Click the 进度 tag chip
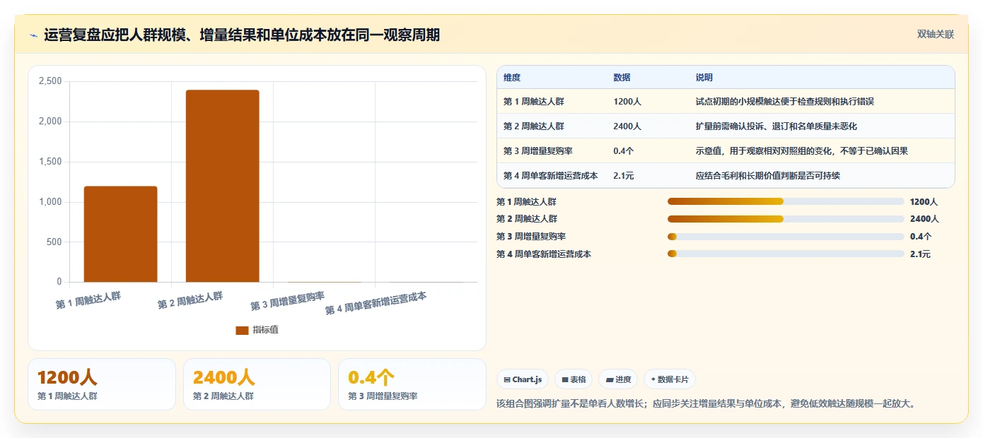The image size is (983, 438). (618, 379)
